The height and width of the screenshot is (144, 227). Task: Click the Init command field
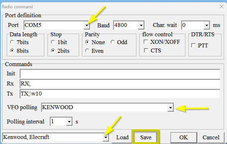pyautogui.click(x=120, y=74)
